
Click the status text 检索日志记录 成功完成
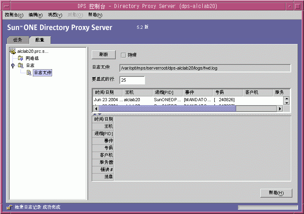pos(37,207)
